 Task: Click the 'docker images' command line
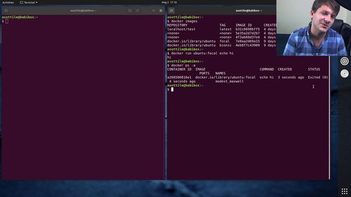click(184, 21)
